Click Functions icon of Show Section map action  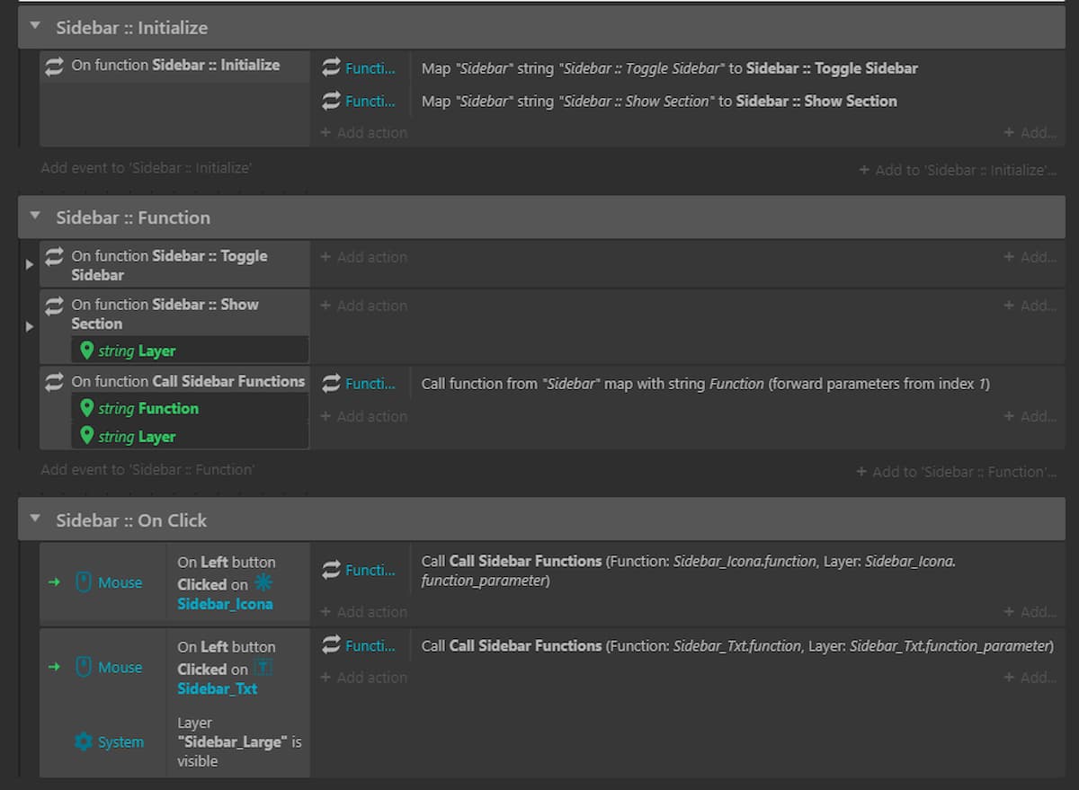331,102
